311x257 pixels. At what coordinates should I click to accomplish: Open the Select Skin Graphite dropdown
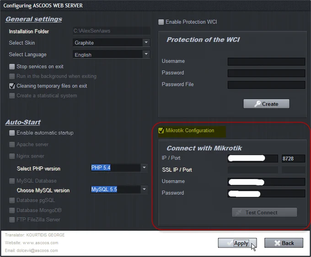(x=112, y=43)
